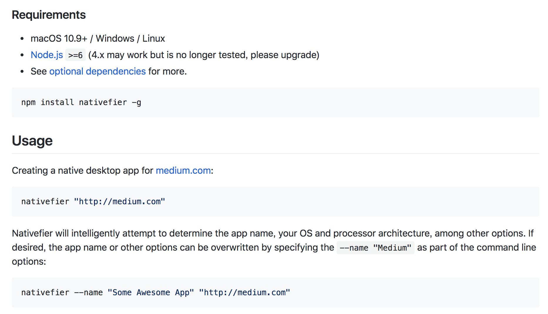
Task: Click the macOS 10.9+ / Windows / Linux item
Action: pos(98,38)
